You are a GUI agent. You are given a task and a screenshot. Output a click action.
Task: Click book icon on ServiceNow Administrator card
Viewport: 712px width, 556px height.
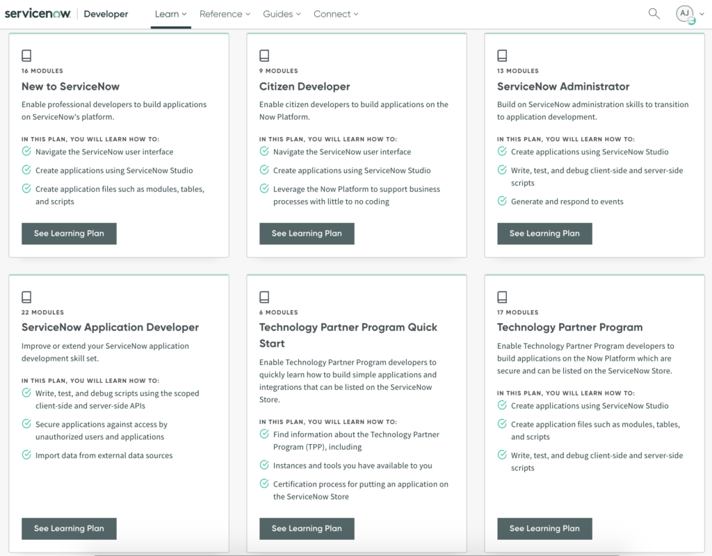coord(502,56)
